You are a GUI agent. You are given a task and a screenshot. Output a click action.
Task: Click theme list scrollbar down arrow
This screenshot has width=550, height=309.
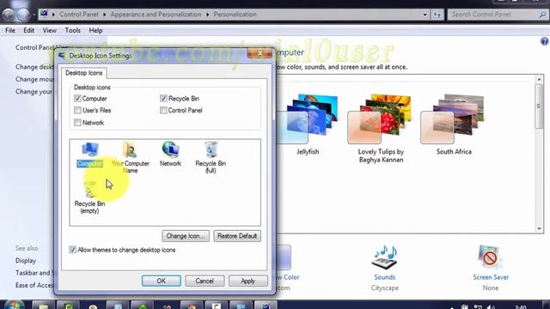(539, 229)
